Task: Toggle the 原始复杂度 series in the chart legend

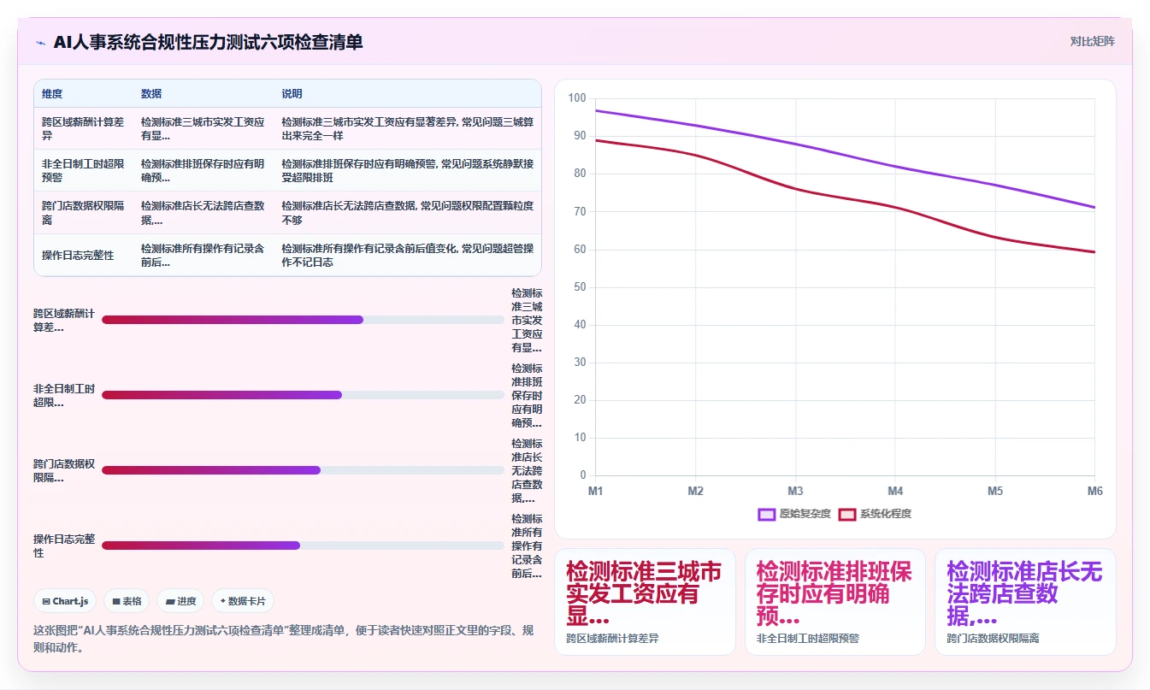Action: (794, 514)
